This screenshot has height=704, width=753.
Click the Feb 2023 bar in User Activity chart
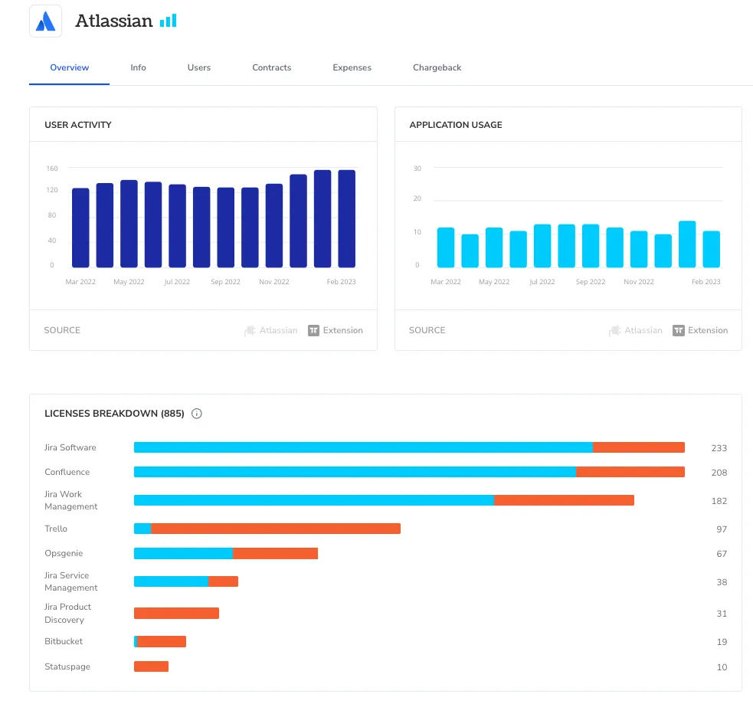coord(347,218)
